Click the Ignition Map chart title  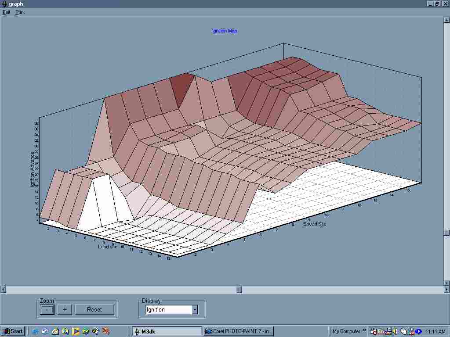tap(225, 31)
